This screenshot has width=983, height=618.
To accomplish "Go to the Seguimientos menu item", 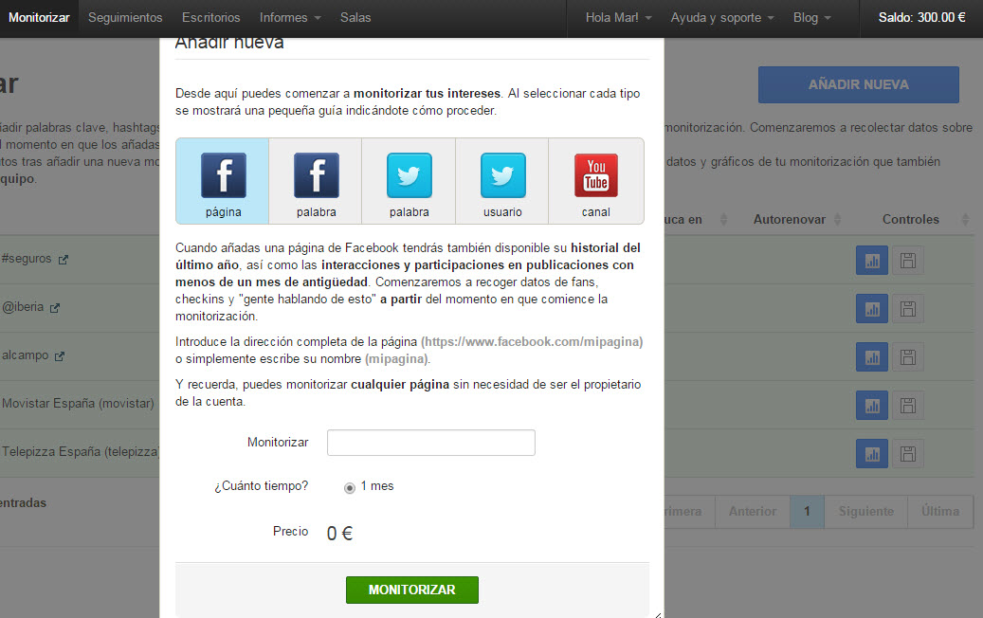I will (125, 18).
